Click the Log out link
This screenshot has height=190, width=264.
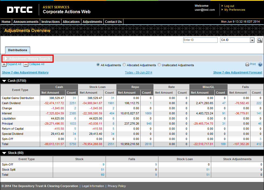[229, 6]
